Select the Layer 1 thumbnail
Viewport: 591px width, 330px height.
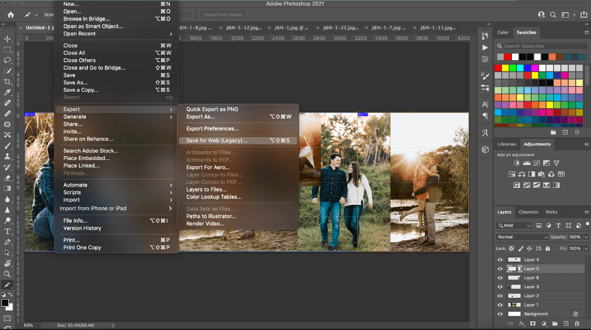[x=515, y=305]
